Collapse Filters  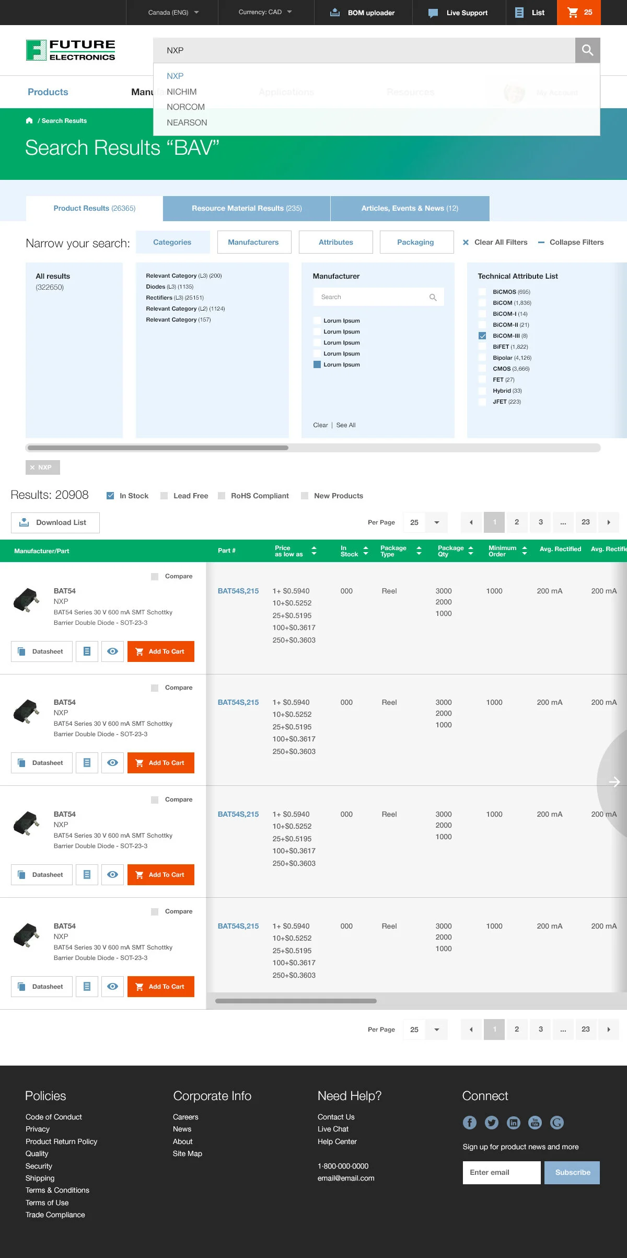pos(571,242)
